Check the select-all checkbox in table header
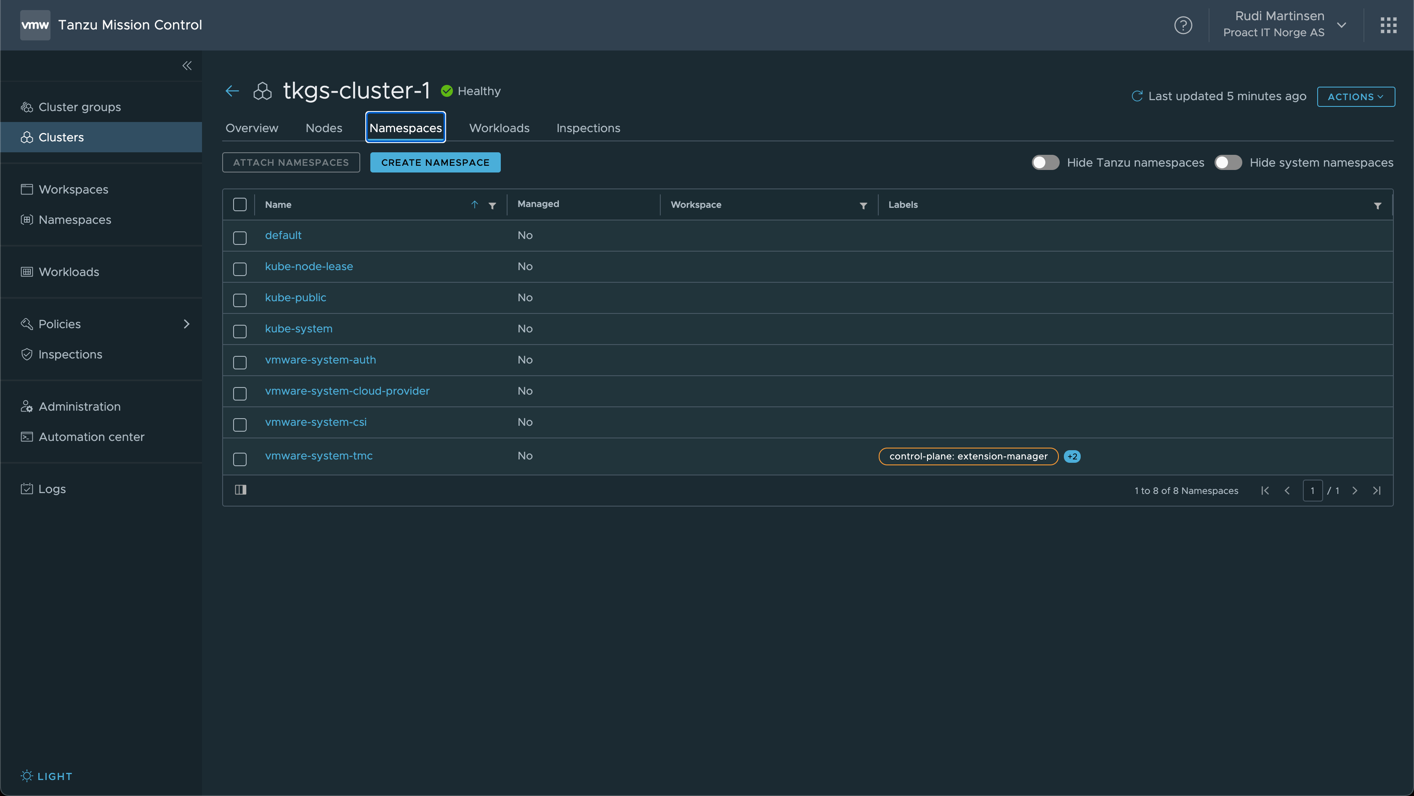1414x796 pixels. coord(240,204)
